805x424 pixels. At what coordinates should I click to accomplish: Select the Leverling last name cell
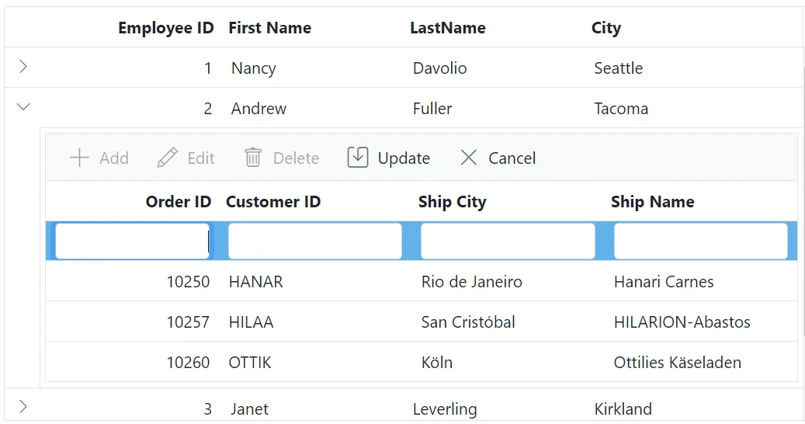click(445, 409)
